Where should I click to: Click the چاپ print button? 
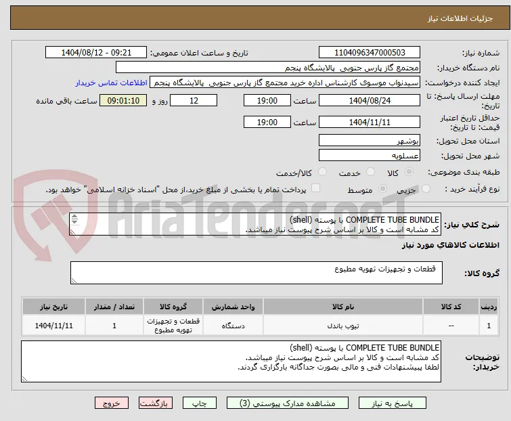pos(200,403)
